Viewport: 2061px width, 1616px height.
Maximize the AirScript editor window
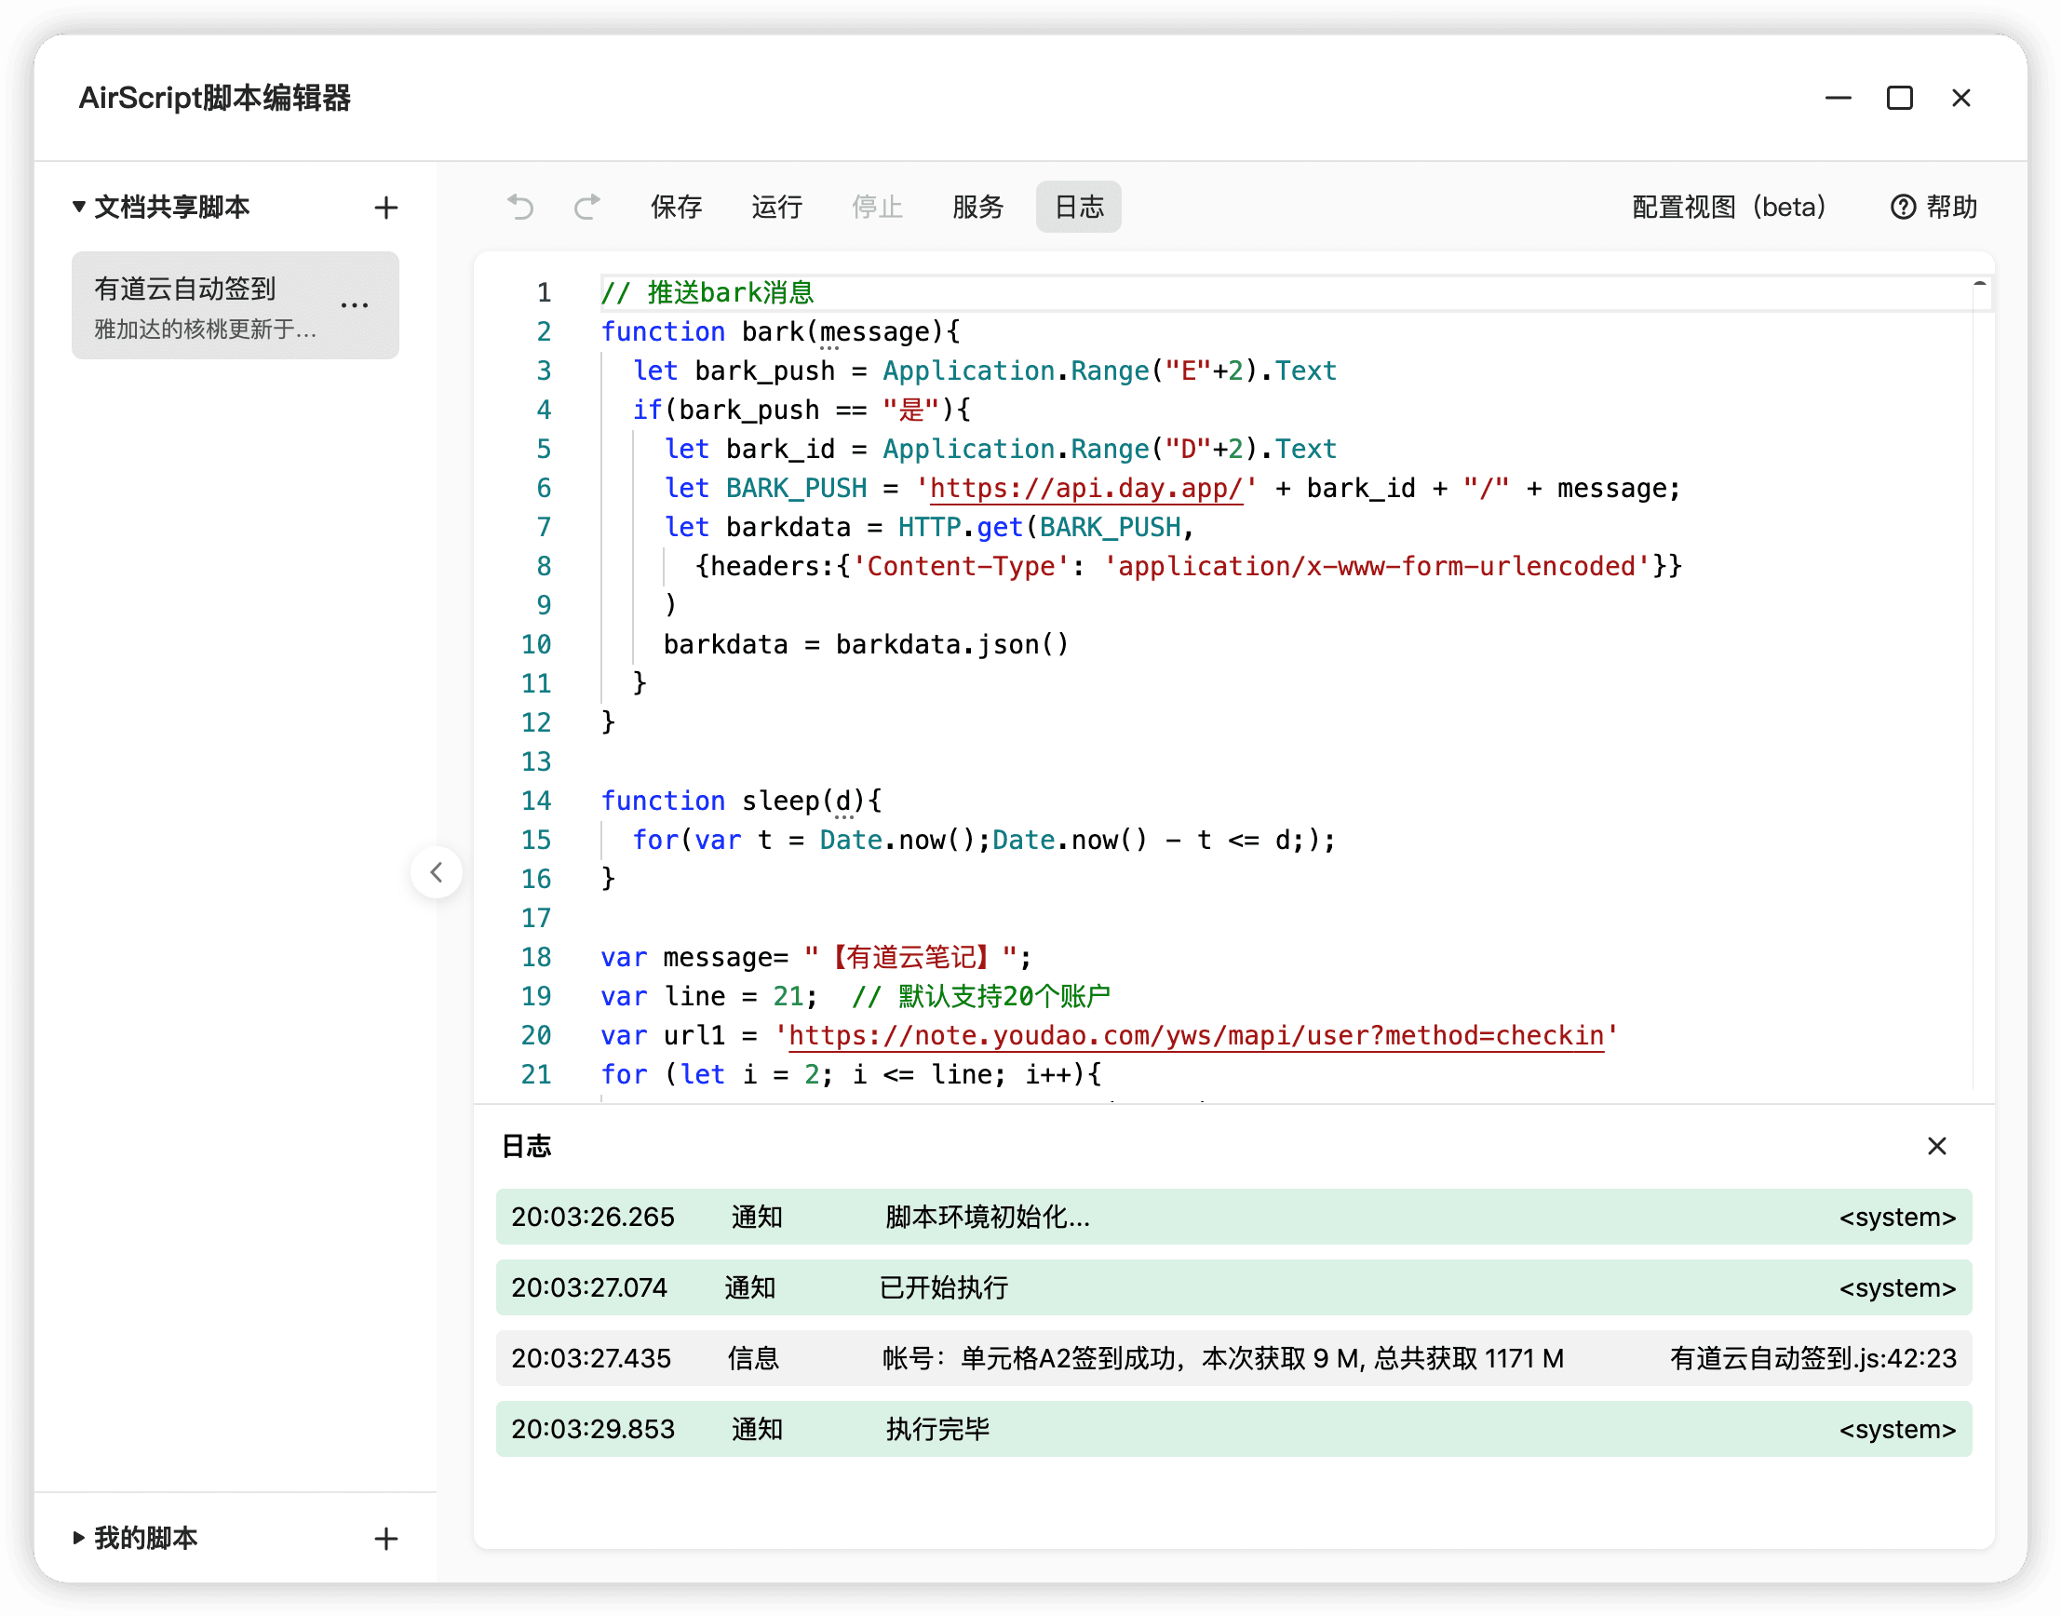click(1899, 98)
